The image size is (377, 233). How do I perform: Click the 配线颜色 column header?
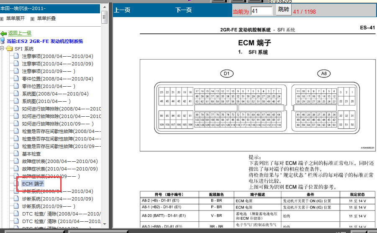[216, 195]
